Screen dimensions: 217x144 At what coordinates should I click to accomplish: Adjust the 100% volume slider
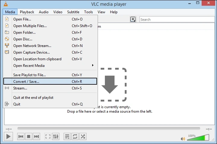198,137
